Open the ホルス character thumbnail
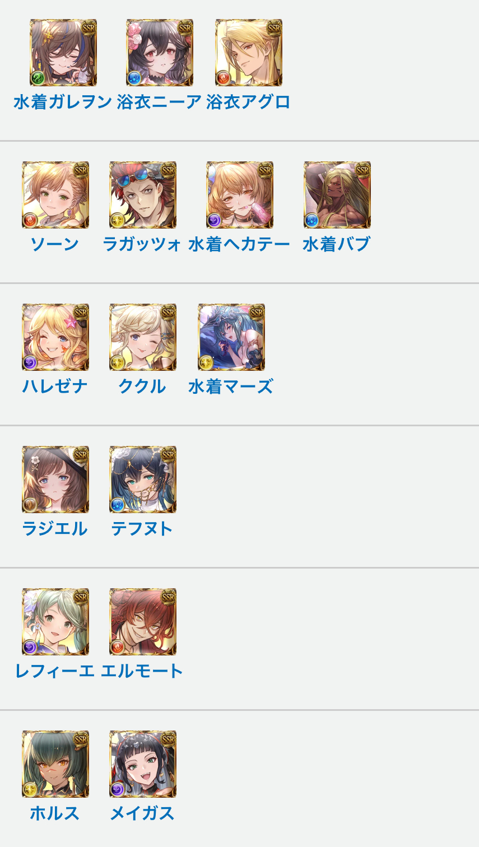Viewport: 479px width, 847px height. coord(55,764)
